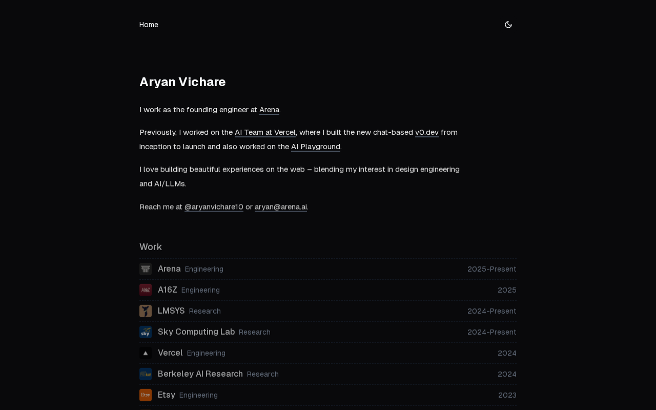
Task: Click the Vercel triangle logo icon
Action: point(146,353)
